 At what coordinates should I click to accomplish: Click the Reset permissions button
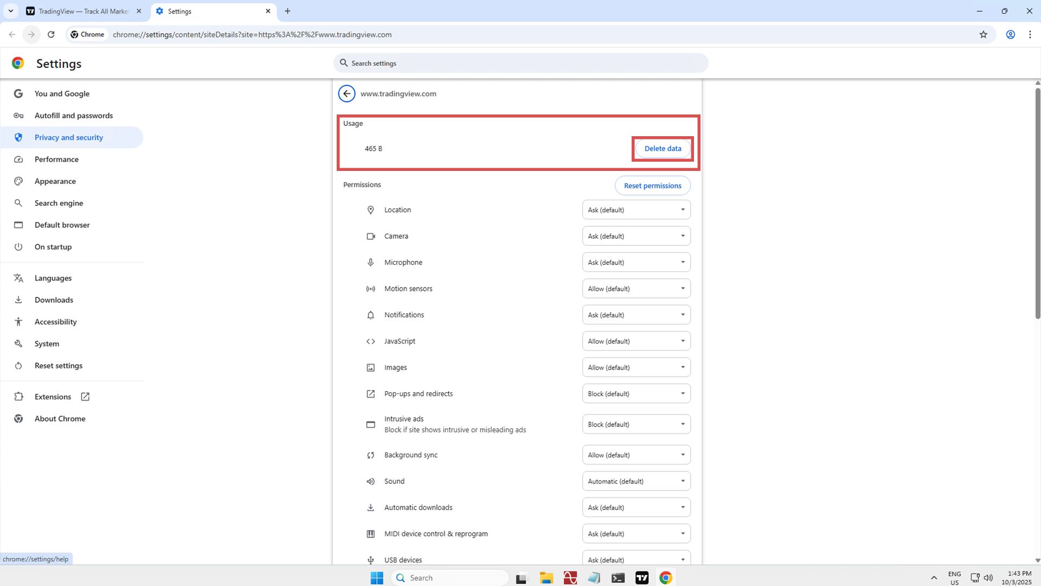[x=652, y=186]
